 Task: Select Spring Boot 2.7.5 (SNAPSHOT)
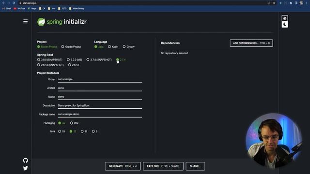pos(99,59)
